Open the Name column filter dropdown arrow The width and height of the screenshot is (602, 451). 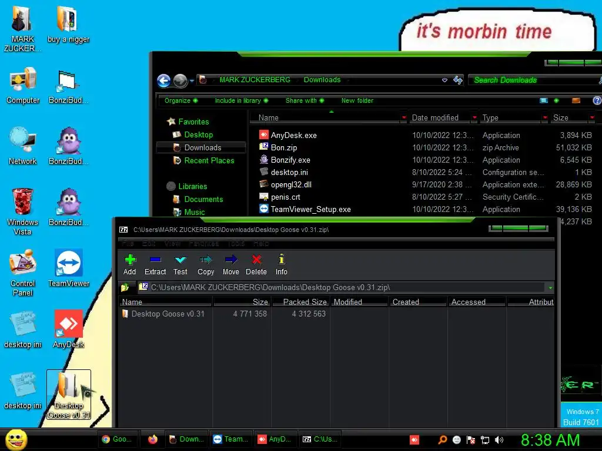pos(403,117)
